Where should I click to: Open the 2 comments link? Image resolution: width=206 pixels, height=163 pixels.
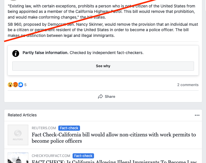tap(188, 85)
